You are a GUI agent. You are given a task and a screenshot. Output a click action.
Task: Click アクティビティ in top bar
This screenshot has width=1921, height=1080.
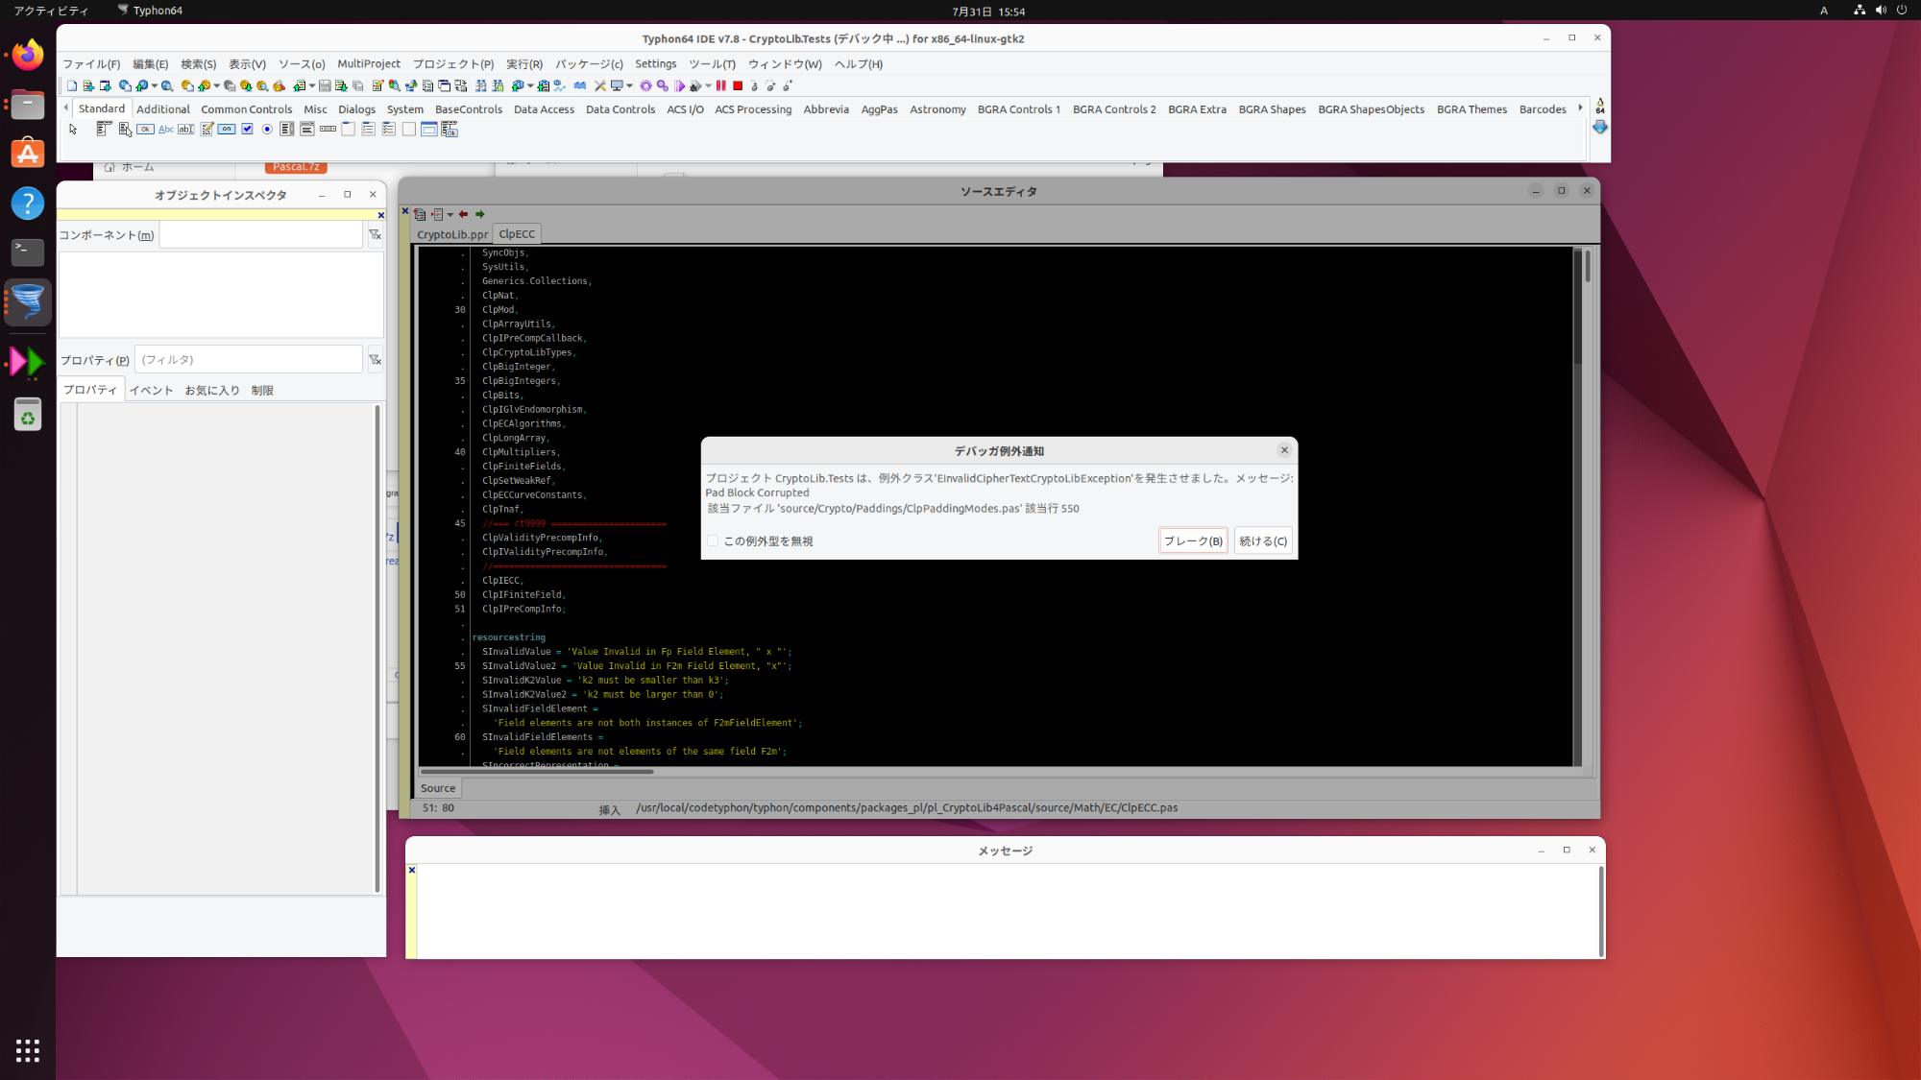pos(51,12)
